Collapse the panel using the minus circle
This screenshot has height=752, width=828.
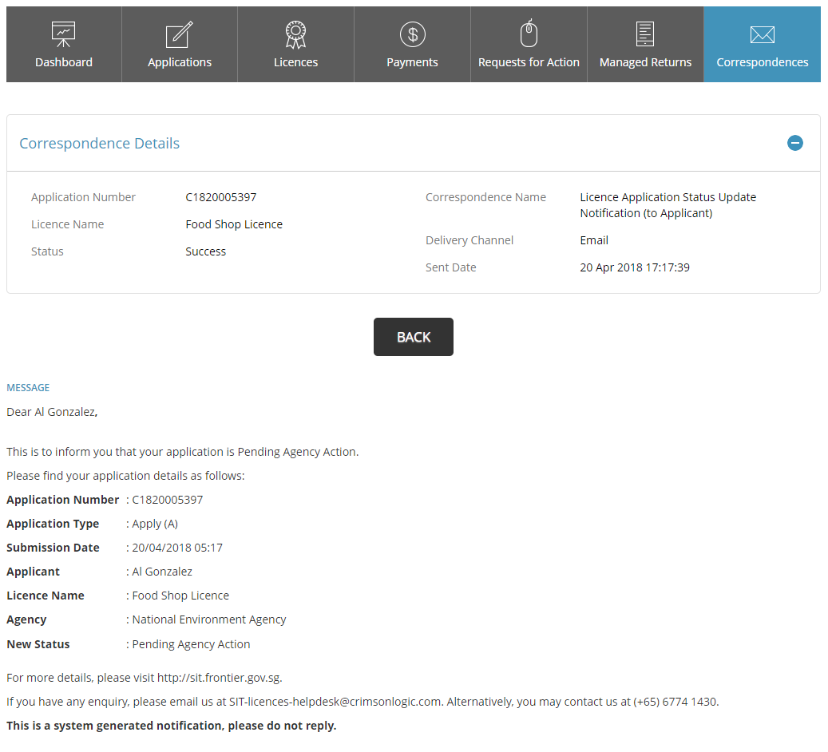pyautogui.click(x=794, y=144)
